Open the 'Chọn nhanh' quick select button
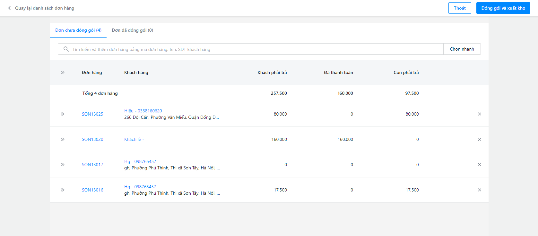This screenshot has width=538, height=236. [x=462, y=49]
